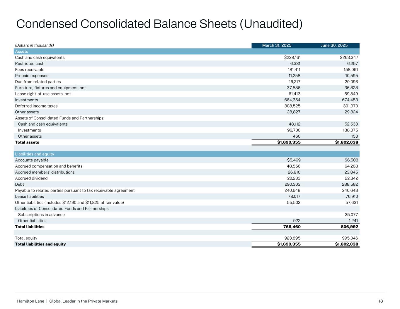Click the Accrued dividend row label
This screenshot has height=309, width=400.
[x=31, y=178]
